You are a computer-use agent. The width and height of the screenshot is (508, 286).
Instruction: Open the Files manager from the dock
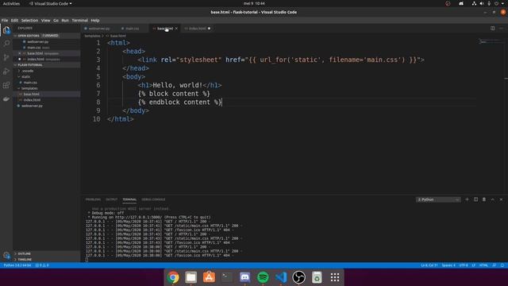point(190,277)
